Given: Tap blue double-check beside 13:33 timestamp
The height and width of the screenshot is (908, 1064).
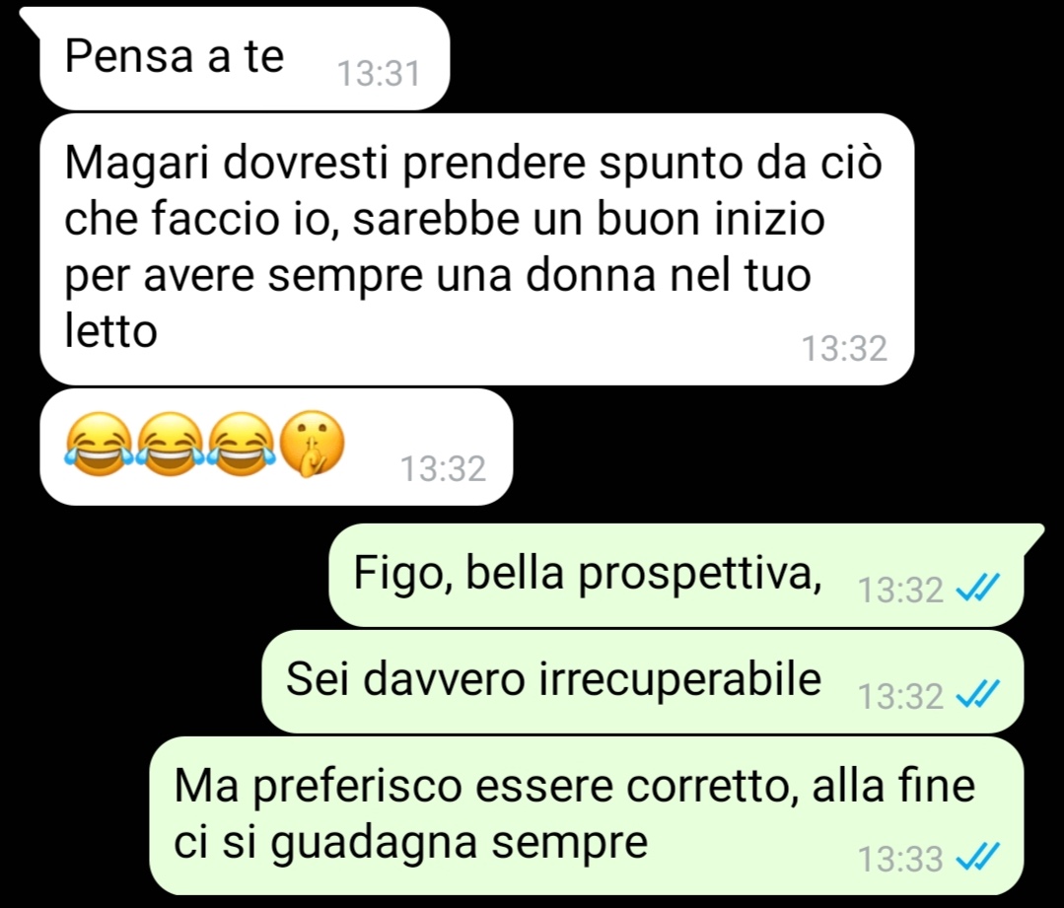Looking at the screenshot, I should [x=978, y=857].
